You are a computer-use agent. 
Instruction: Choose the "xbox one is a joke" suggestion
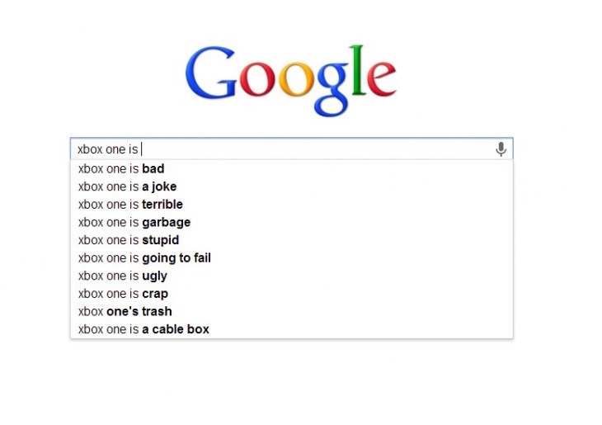click(x=127, y=187)
